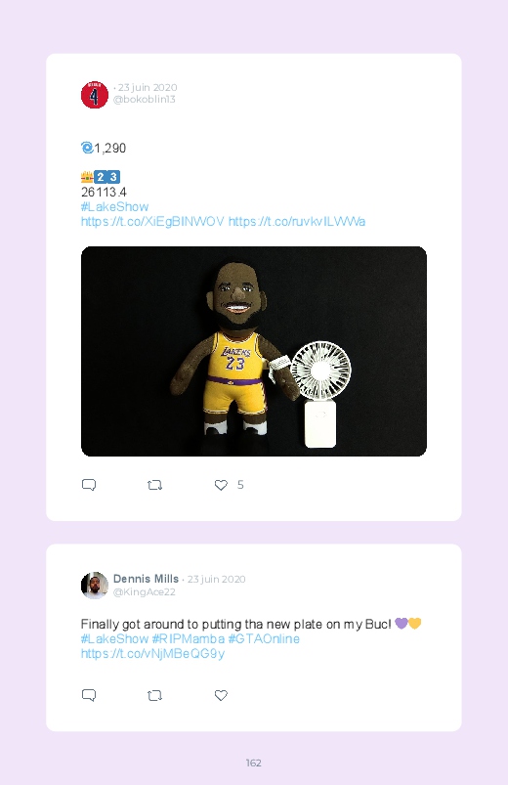Click the 23 juin 2020 date on Dennis Mills' tweet

coord(216,580)
